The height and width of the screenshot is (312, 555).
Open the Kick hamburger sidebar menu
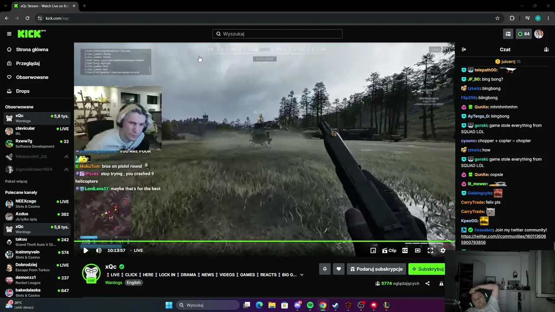point(9,34)
